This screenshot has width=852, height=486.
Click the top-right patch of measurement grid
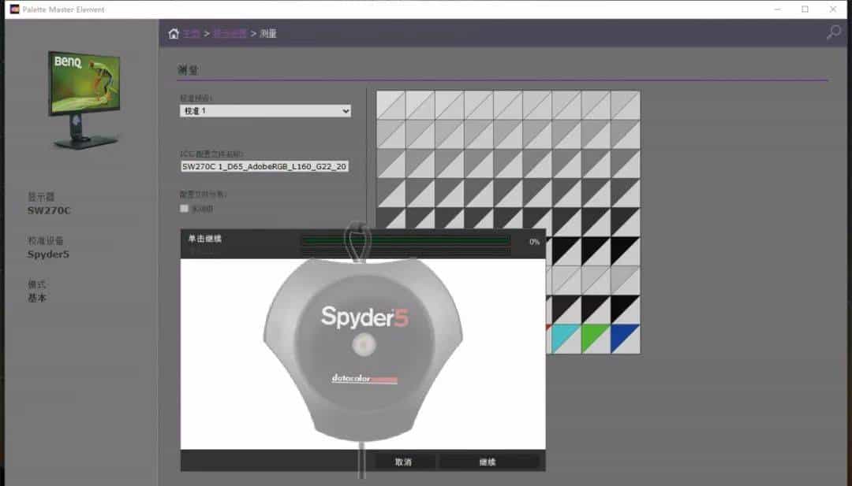click(x=625, y=105)
